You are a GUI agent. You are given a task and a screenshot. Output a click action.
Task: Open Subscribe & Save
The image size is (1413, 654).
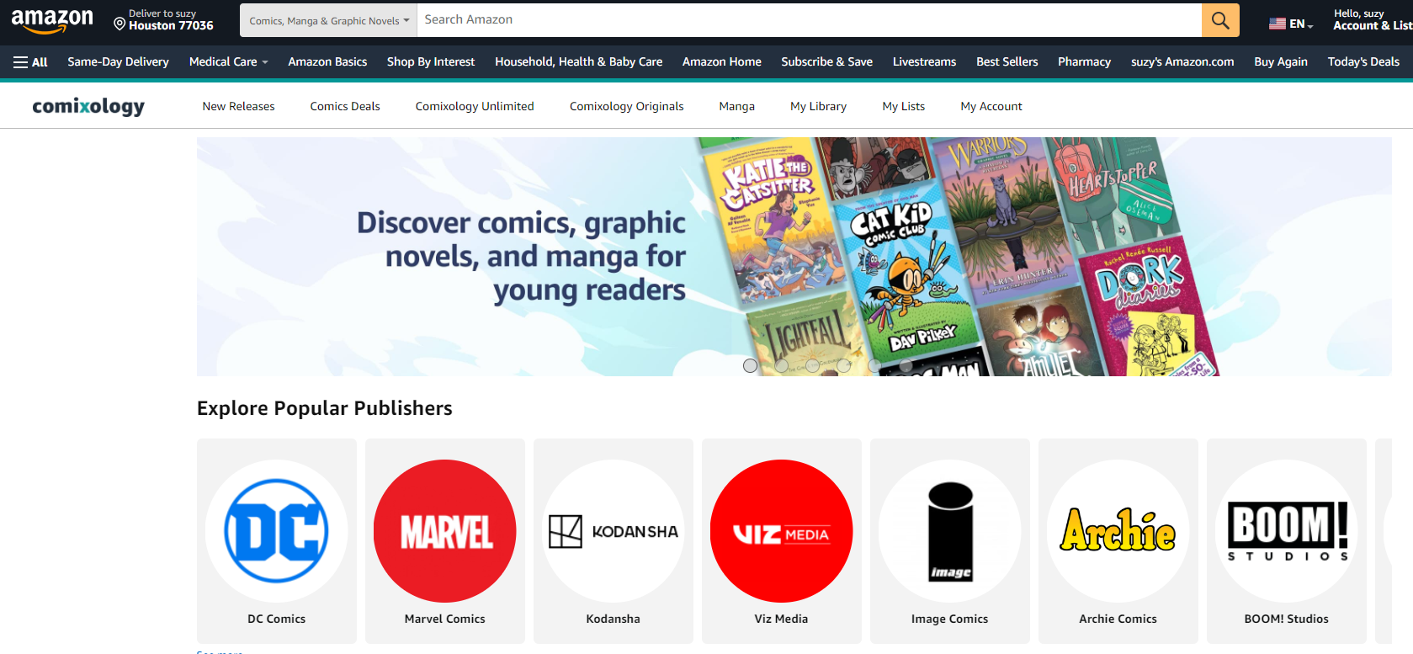(x=827, y=62)
